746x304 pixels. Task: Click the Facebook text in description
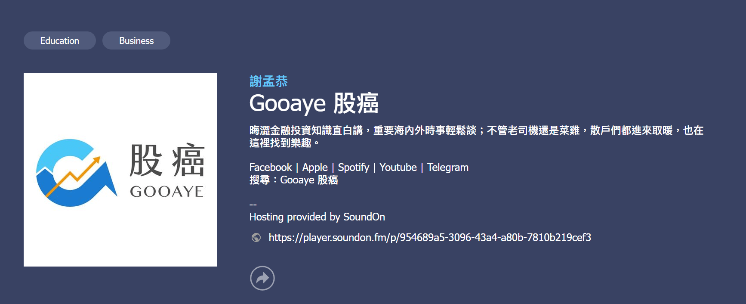point(271,168)
